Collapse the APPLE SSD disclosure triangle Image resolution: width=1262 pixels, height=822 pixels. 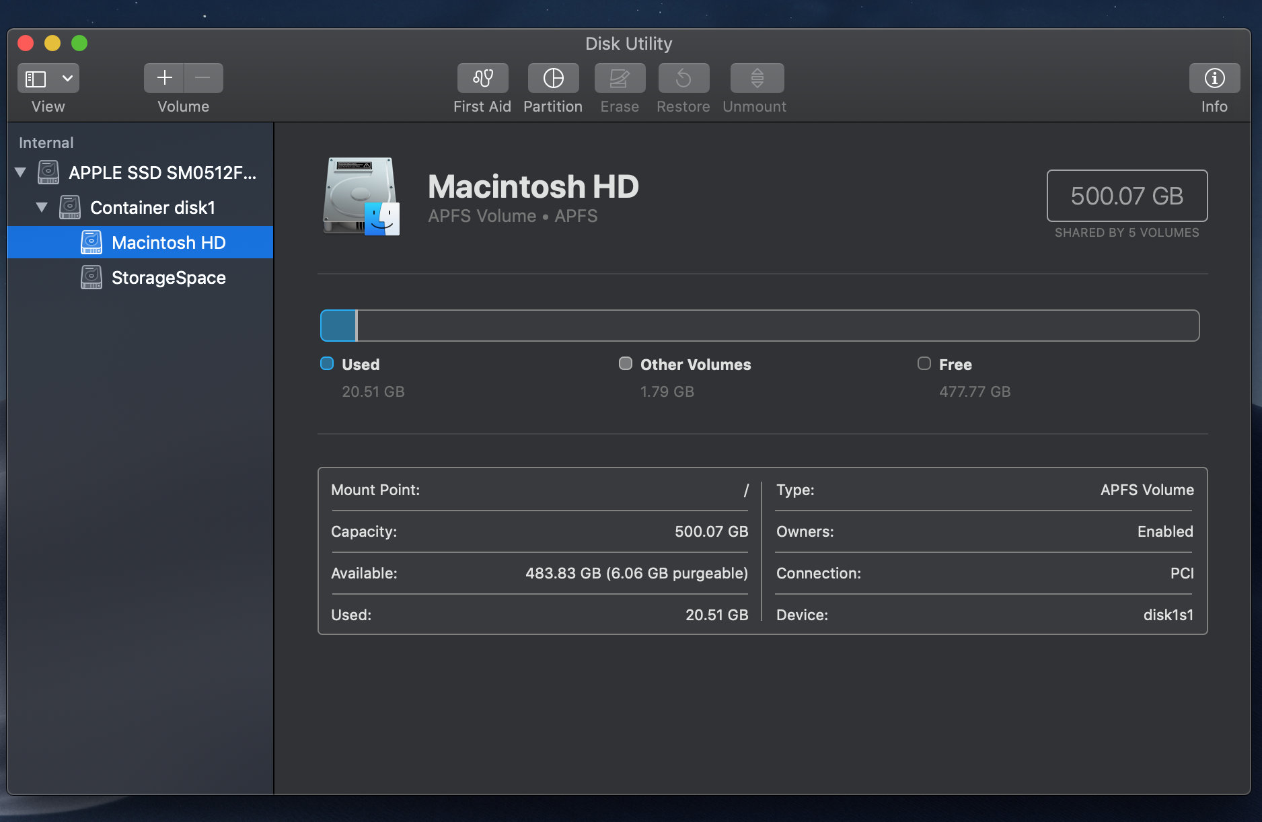[x=21, y=172]
